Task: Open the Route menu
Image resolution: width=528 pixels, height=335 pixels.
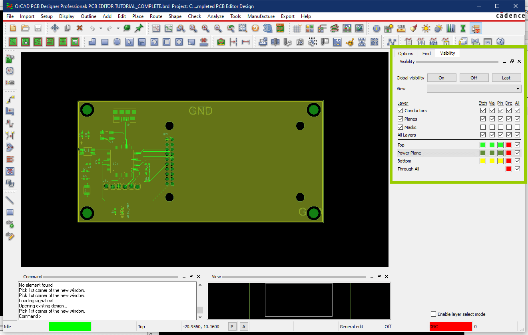Action: click(156, 16)
